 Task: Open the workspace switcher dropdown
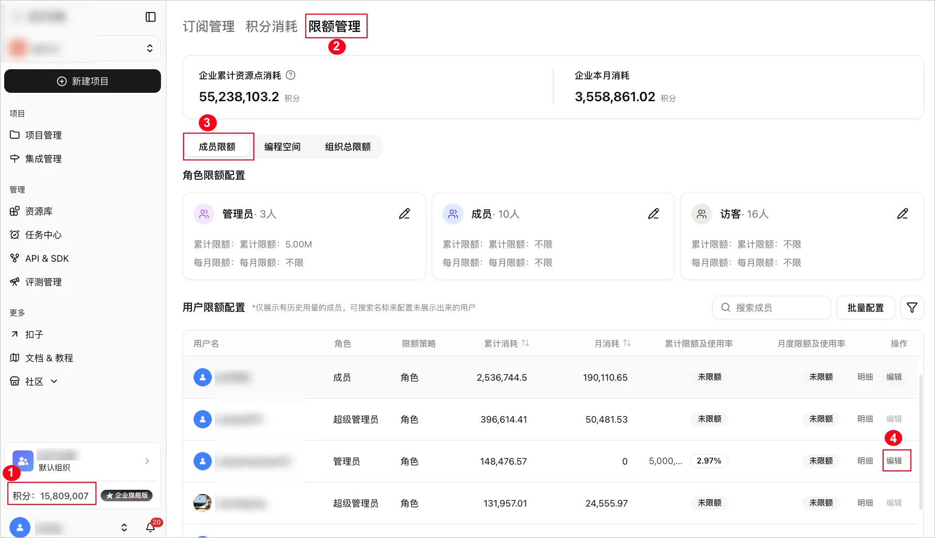(150, 48)
